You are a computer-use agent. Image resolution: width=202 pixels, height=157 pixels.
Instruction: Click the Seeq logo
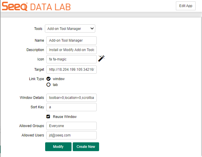coord(15,6)
